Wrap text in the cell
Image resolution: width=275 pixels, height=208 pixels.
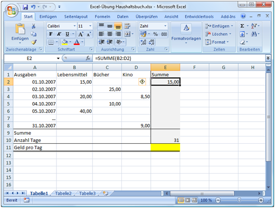pos(127,26)
